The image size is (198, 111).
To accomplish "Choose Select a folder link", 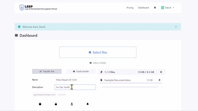I will point(100,63).
